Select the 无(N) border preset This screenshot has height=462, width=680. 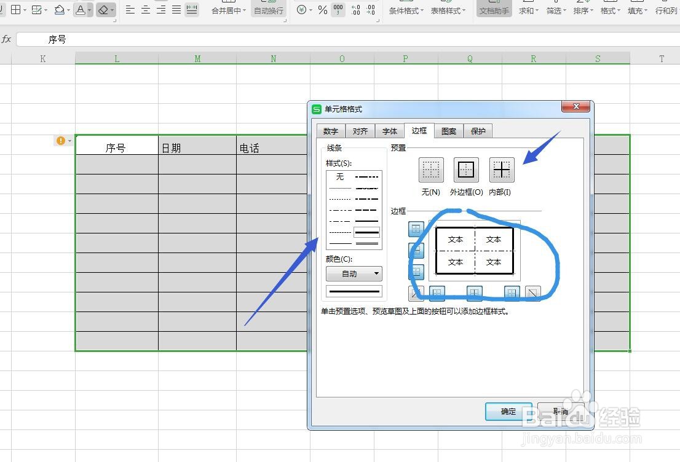(x=430, y=170)
